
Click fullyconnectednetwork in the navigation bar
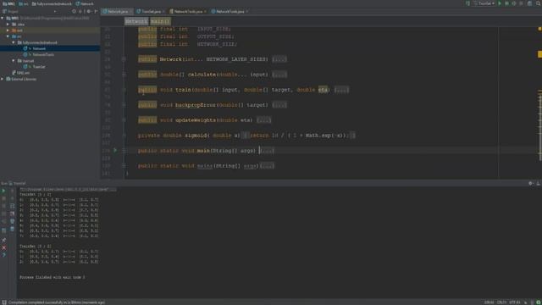pos(52,3)
